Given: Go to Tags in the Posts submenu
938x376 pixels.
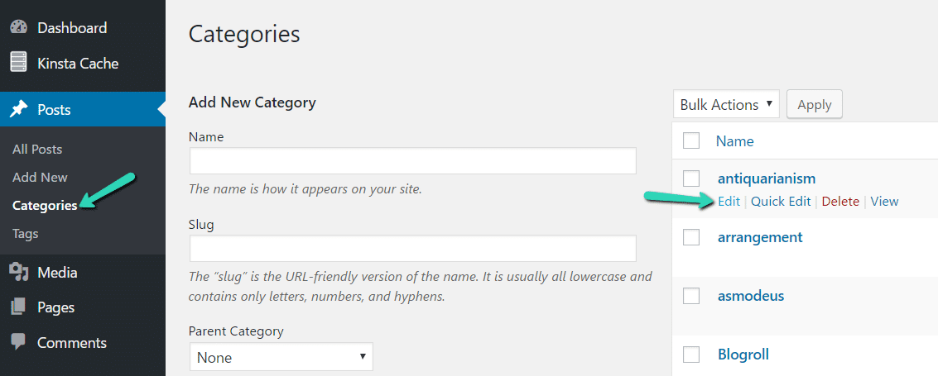Looking at the screenshot, I should [26, 234].
